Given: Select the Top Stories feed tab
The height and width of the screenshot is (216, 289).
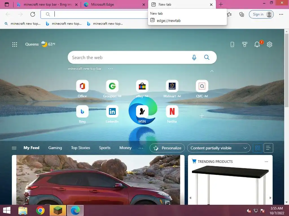Looking at the screenshot, I should point(80,148).
